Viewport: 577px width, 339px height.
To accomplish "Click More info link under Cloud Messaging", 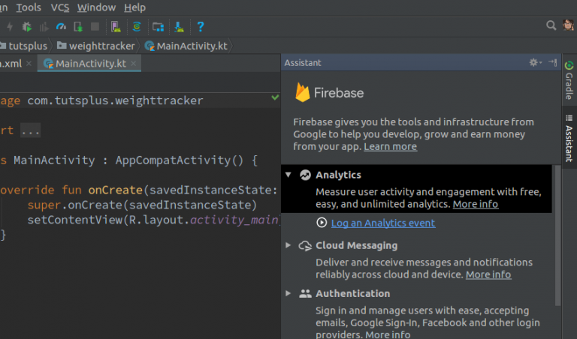I will point(488,274).
